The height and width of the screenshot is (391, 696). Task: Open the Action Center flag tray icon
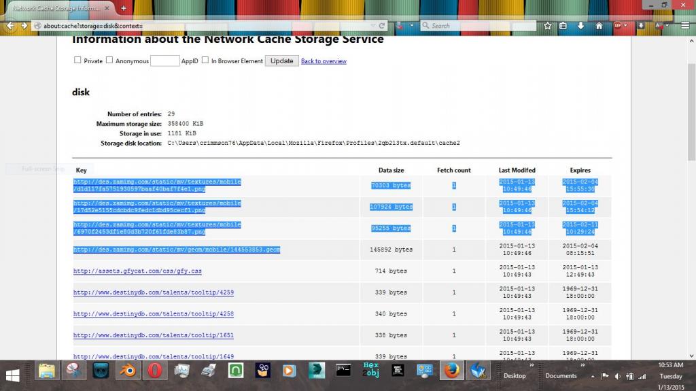pyautogui.click(x=604, y=376)
